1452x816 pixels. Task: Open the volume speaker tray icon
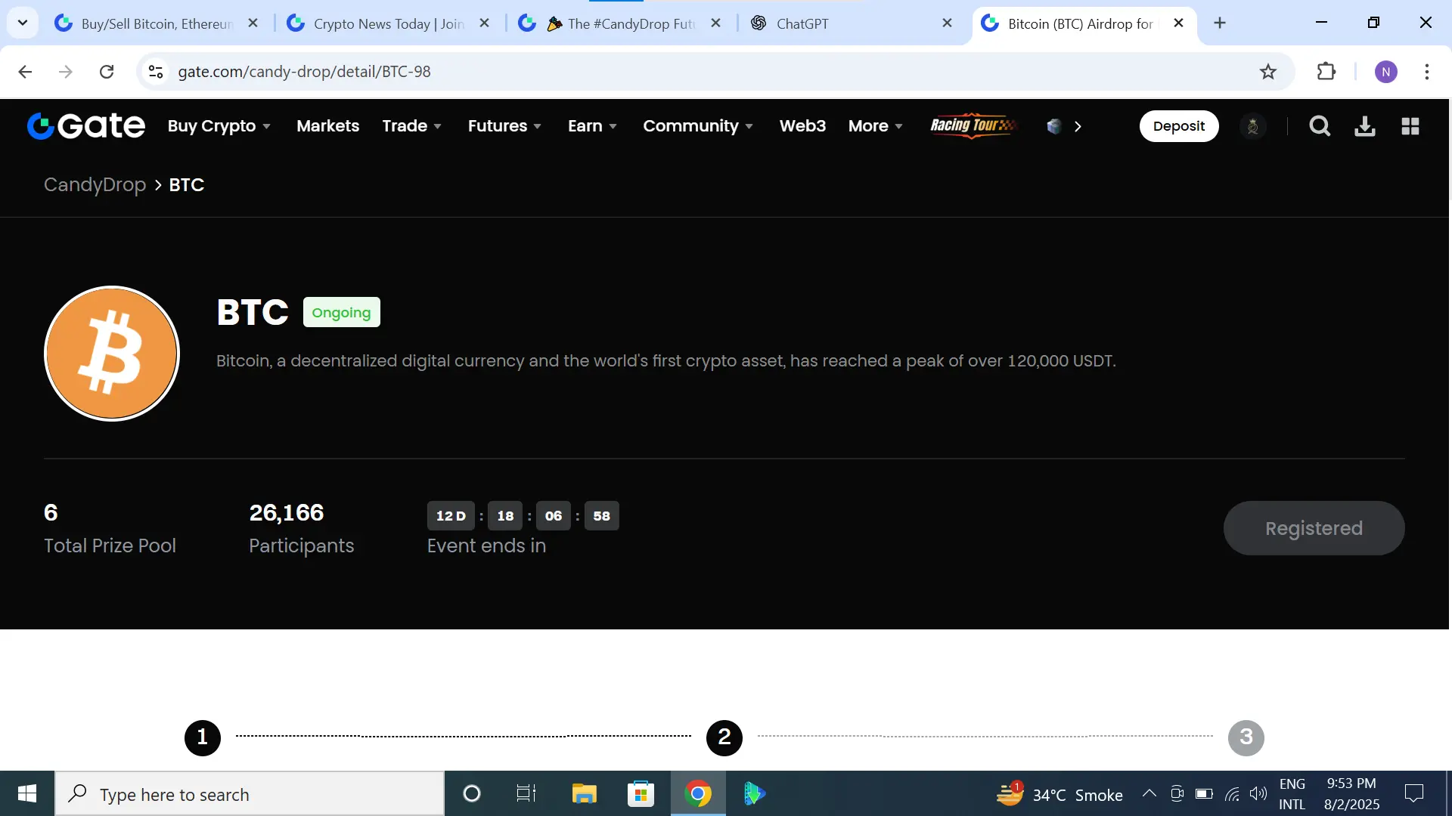point(1258,794)
